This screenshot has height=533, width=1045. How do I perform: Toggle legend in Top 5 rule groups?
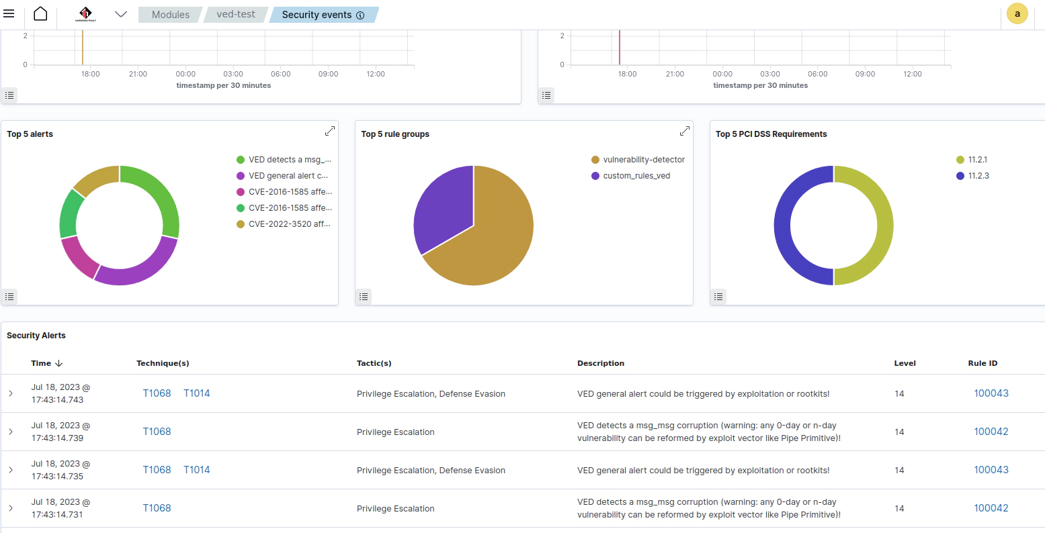click(x=364, y=296)
